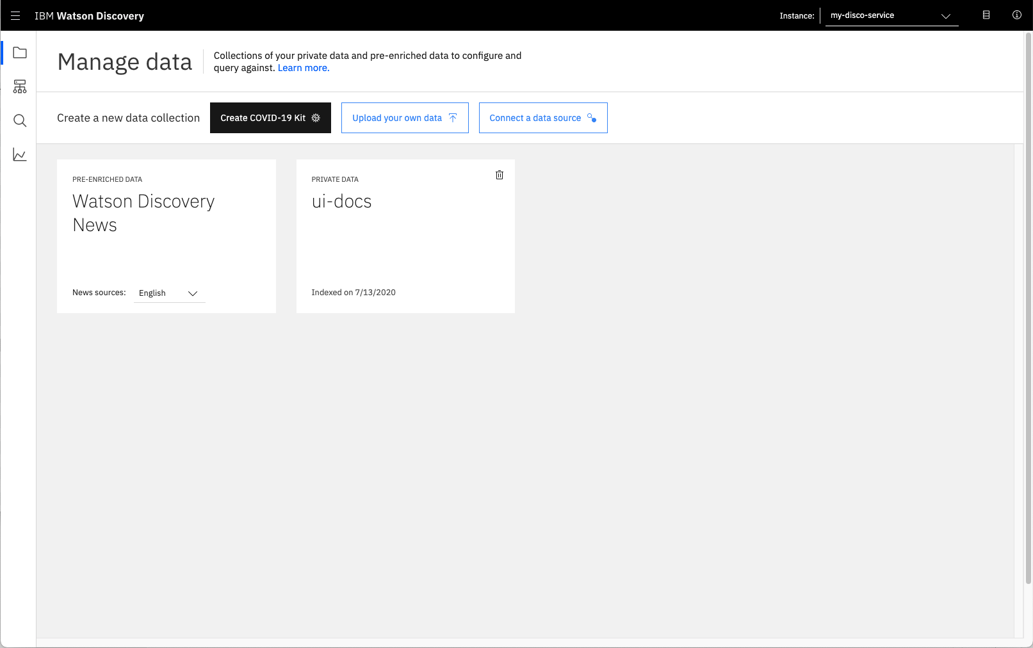Expand the Instance my-disco-service dropdown

(x=891, y=15)
